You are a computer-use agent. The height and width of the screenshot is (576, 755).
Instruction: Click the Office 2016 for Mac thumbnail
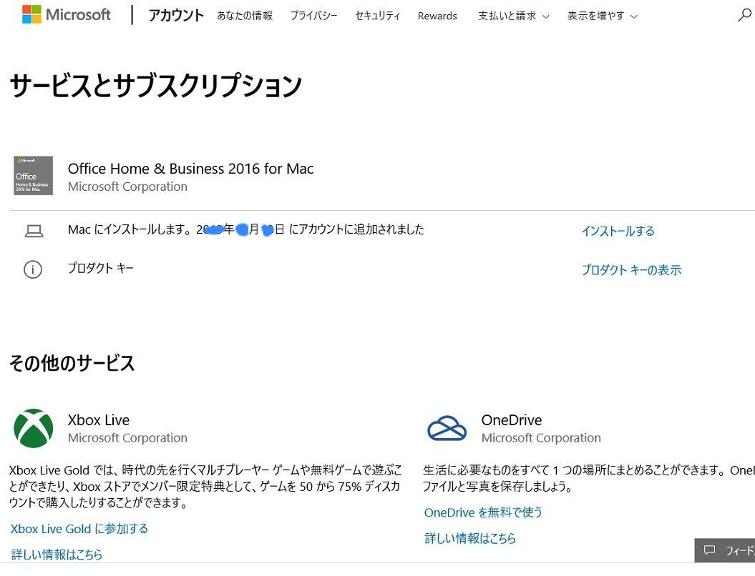point(33,176)
